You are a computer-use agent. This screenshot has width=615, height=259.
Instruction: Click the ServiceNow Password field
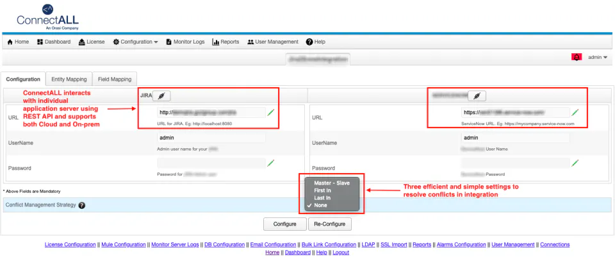[x=515, y=163]
